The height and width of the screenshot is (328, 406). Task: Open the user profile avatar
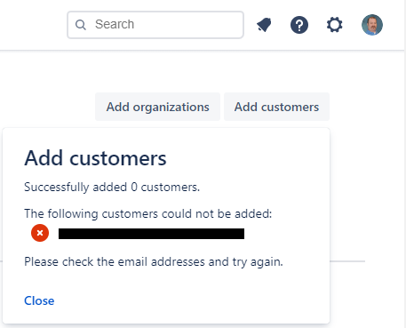[x=372, y=25]
